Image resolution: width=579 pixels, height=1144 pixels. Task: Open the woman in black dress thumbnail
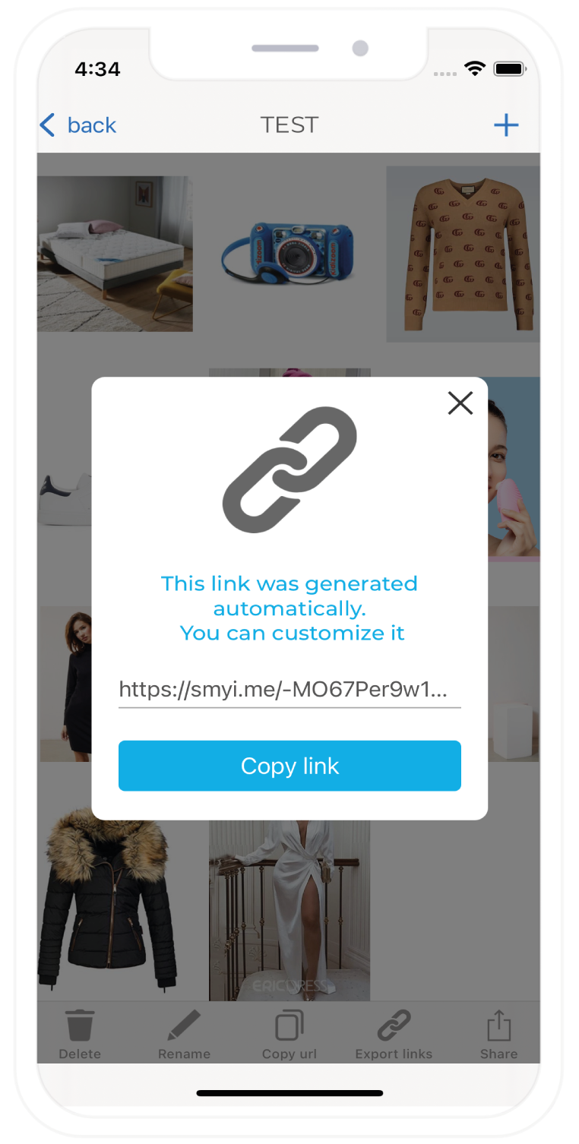pyautogui.click(x=65, y=684)
